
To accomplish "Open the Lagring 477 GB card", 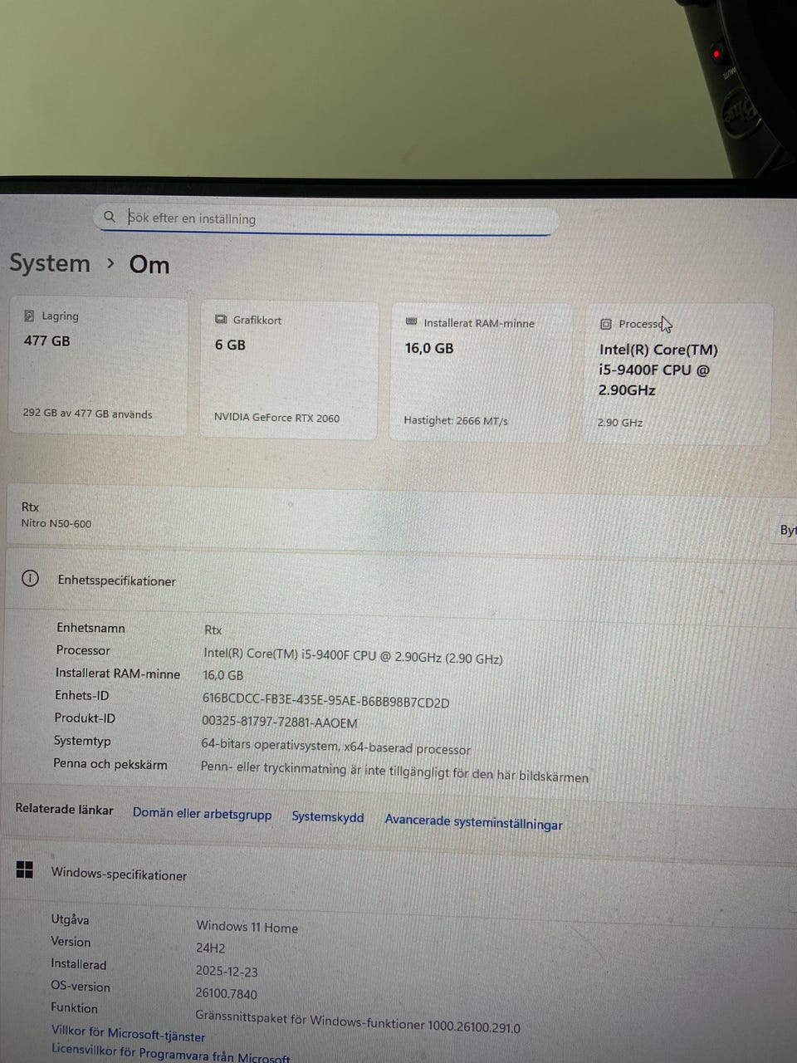I will coord(98,366).
